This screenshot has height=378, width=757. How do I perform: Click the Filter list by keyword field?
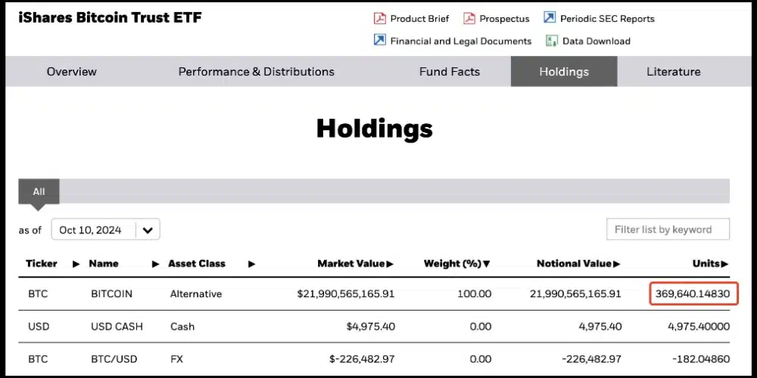(668, 229)
